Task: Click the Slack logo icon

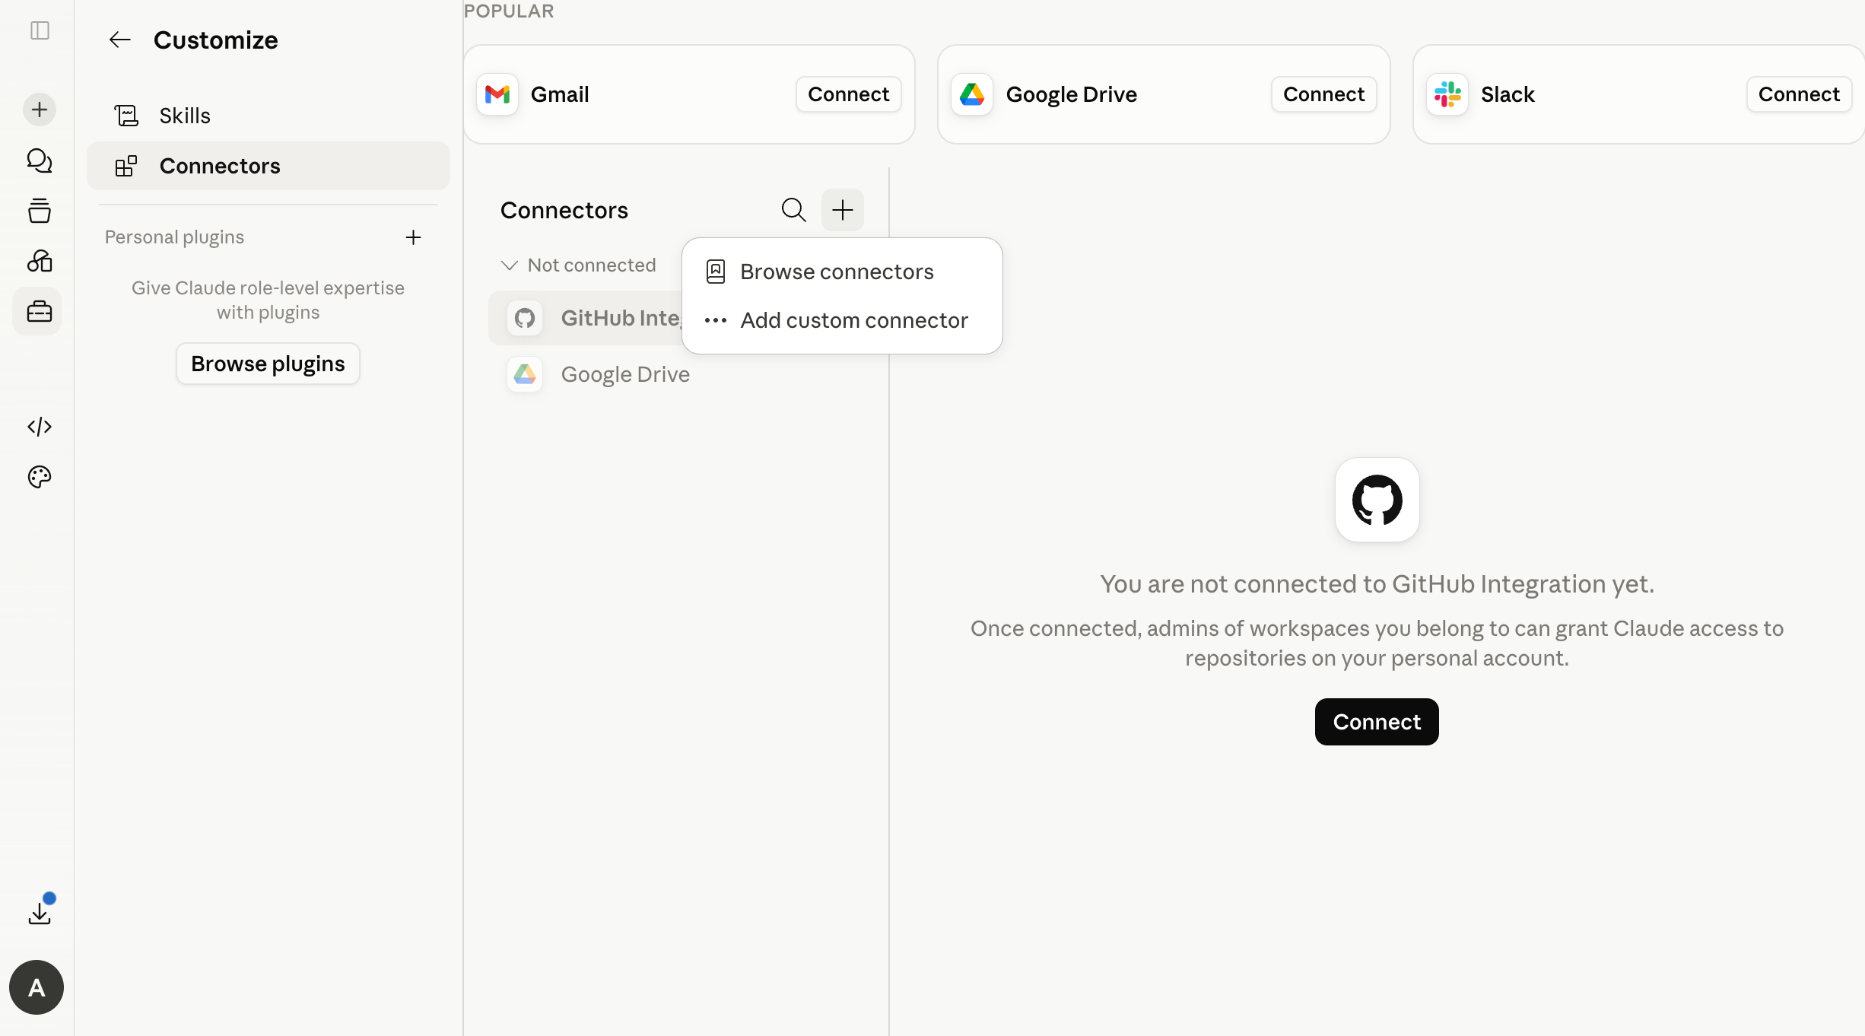Action: (1447, 94)
